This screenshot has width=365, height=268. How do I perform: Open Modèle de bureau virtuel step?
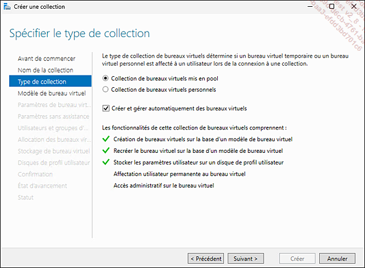[52, 93]
